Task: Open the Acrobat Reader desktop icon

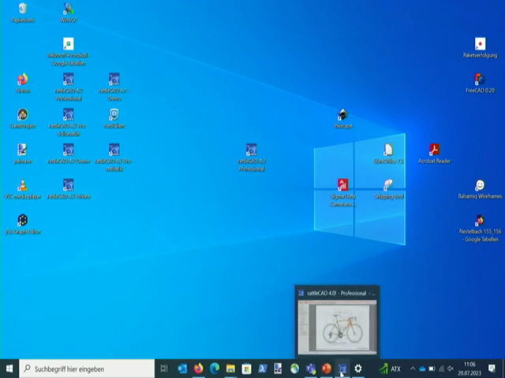Action: coord(434,150)
